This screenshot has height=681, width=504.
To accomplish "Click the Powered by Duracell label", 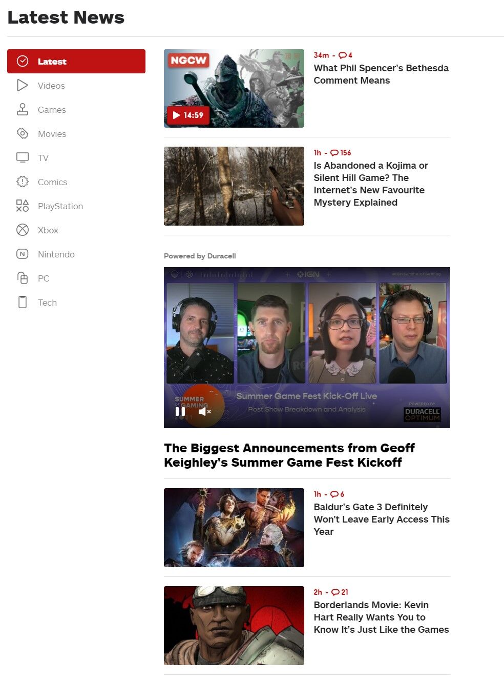I will tap(200, 256).
